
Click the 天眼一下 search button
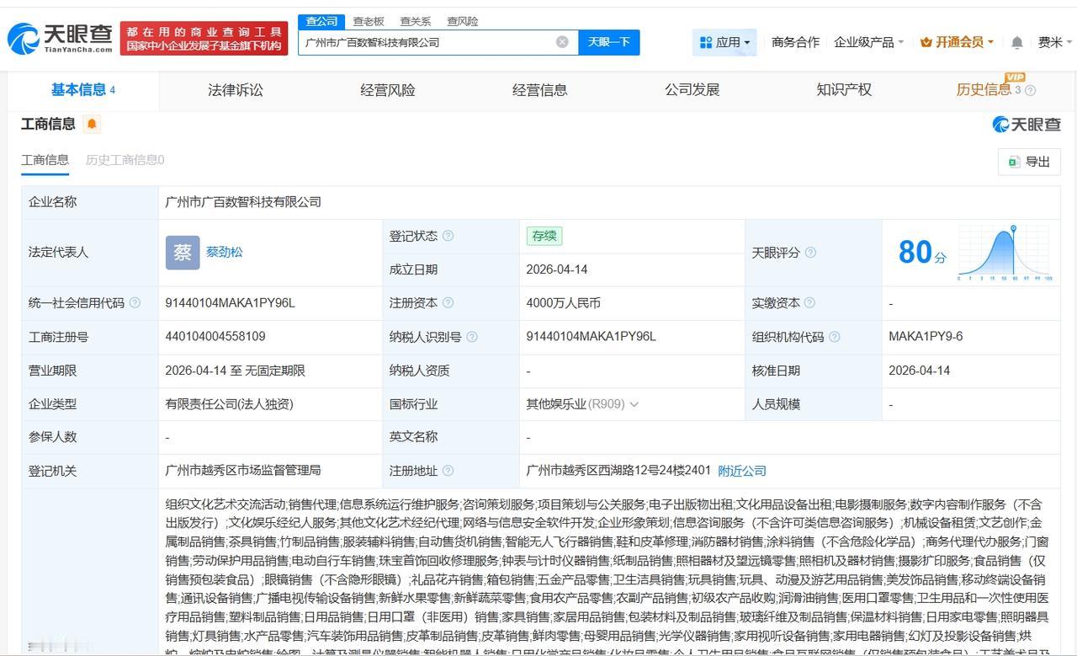pos(609,41)
